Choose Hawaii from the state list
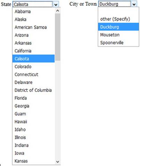Image resolution: width=141 pixels, height=166 pixels. [x=33, y=122]
